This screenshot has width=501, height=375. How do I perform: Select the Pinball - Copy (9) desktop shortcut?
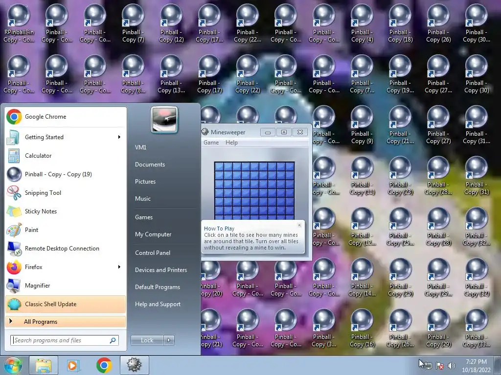click(362, 125)
